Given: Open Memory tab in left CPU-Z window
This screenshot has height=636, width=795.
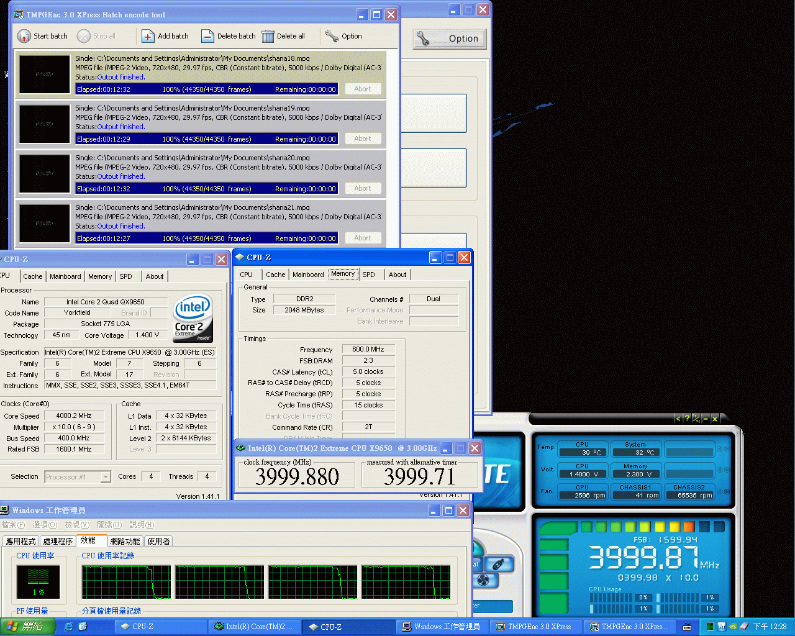Looking at the screenshot, I should (100, 276).
